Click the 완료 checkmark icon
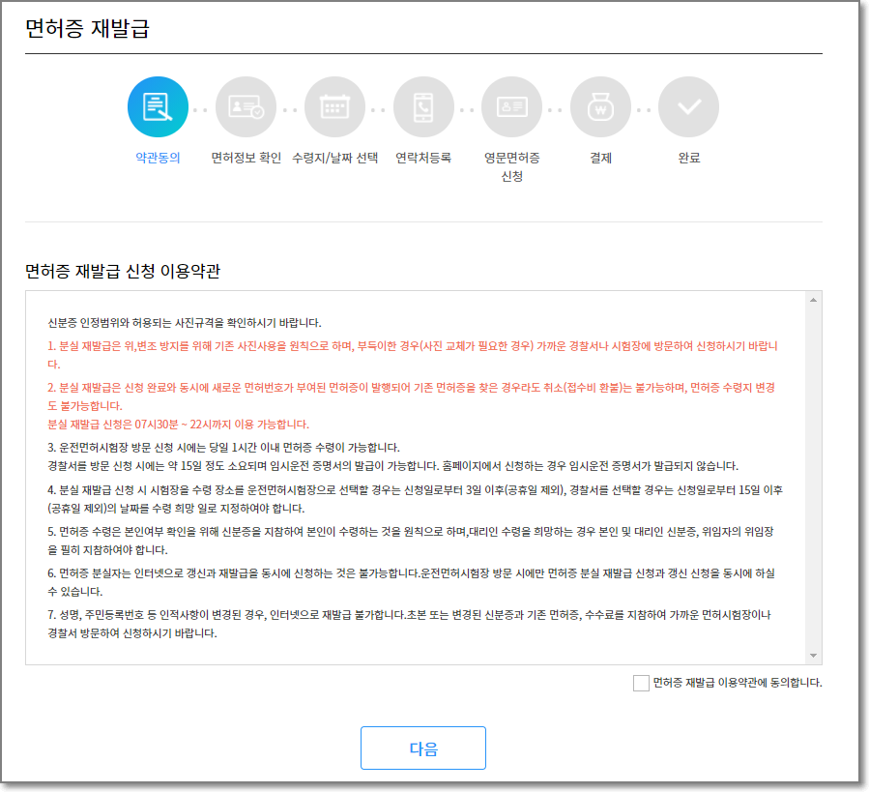This screenshot has height=792, width=869. (689, 106)
